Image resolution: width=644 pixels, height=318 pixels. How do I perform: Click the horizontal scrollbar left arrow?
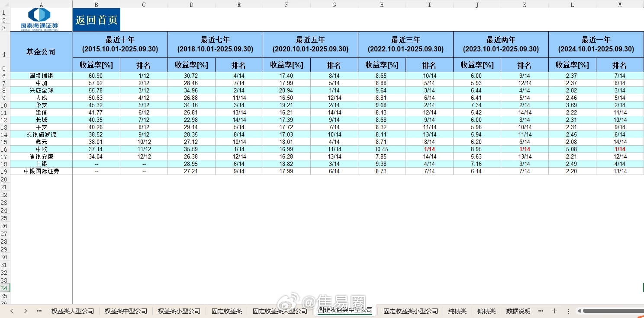578,311
